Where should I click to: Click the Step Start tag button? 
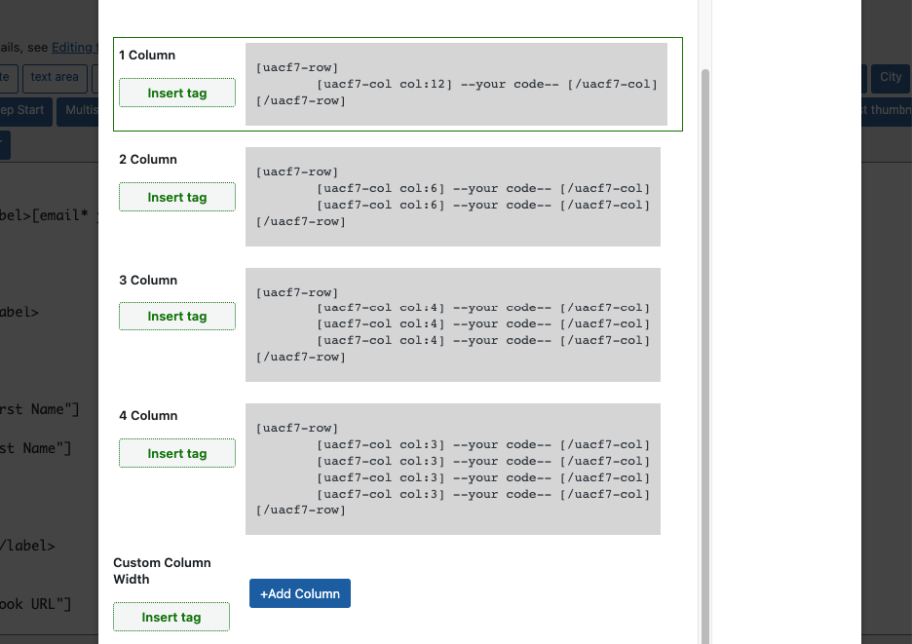coord(23,110)
